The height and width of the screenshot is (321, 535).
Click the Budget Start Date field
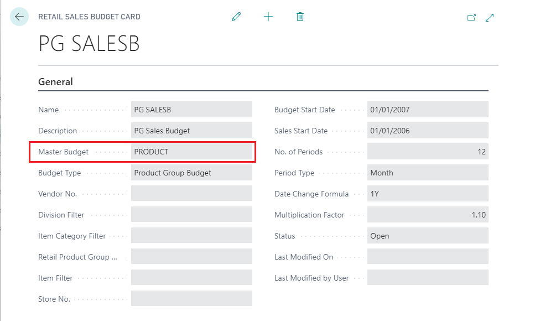click(x=428, y=110)
